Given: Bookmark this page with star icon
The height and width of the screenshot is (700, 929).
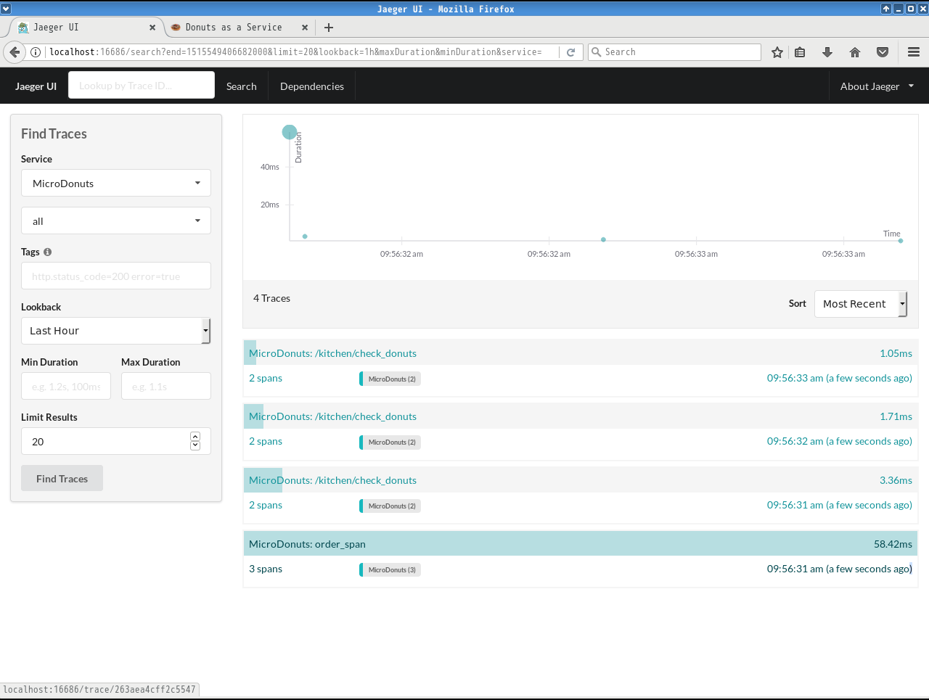Looking at the screenshot, I should (777, 52).
